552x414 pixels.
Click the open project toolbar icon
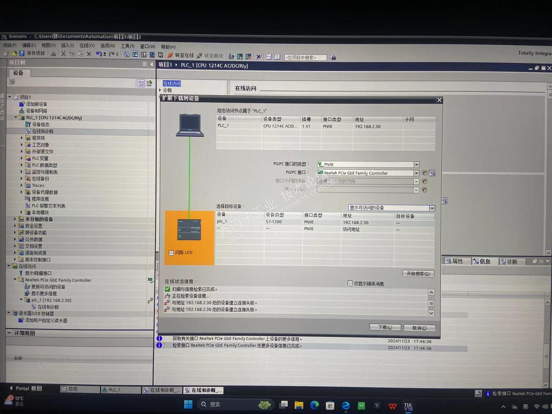click(x=14, y=53)
